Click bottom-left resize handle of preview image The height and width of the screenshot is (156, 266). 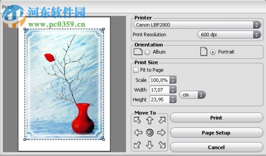tap(25, 139)
